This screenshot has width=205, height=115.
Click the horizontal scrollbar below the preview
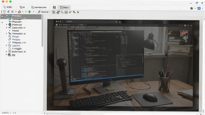click(x=122, y=114)
